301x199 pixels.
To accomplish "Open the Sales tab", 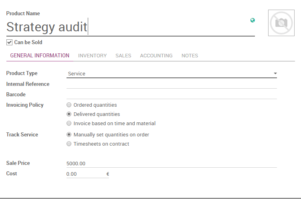I will (x=123, y=56).
